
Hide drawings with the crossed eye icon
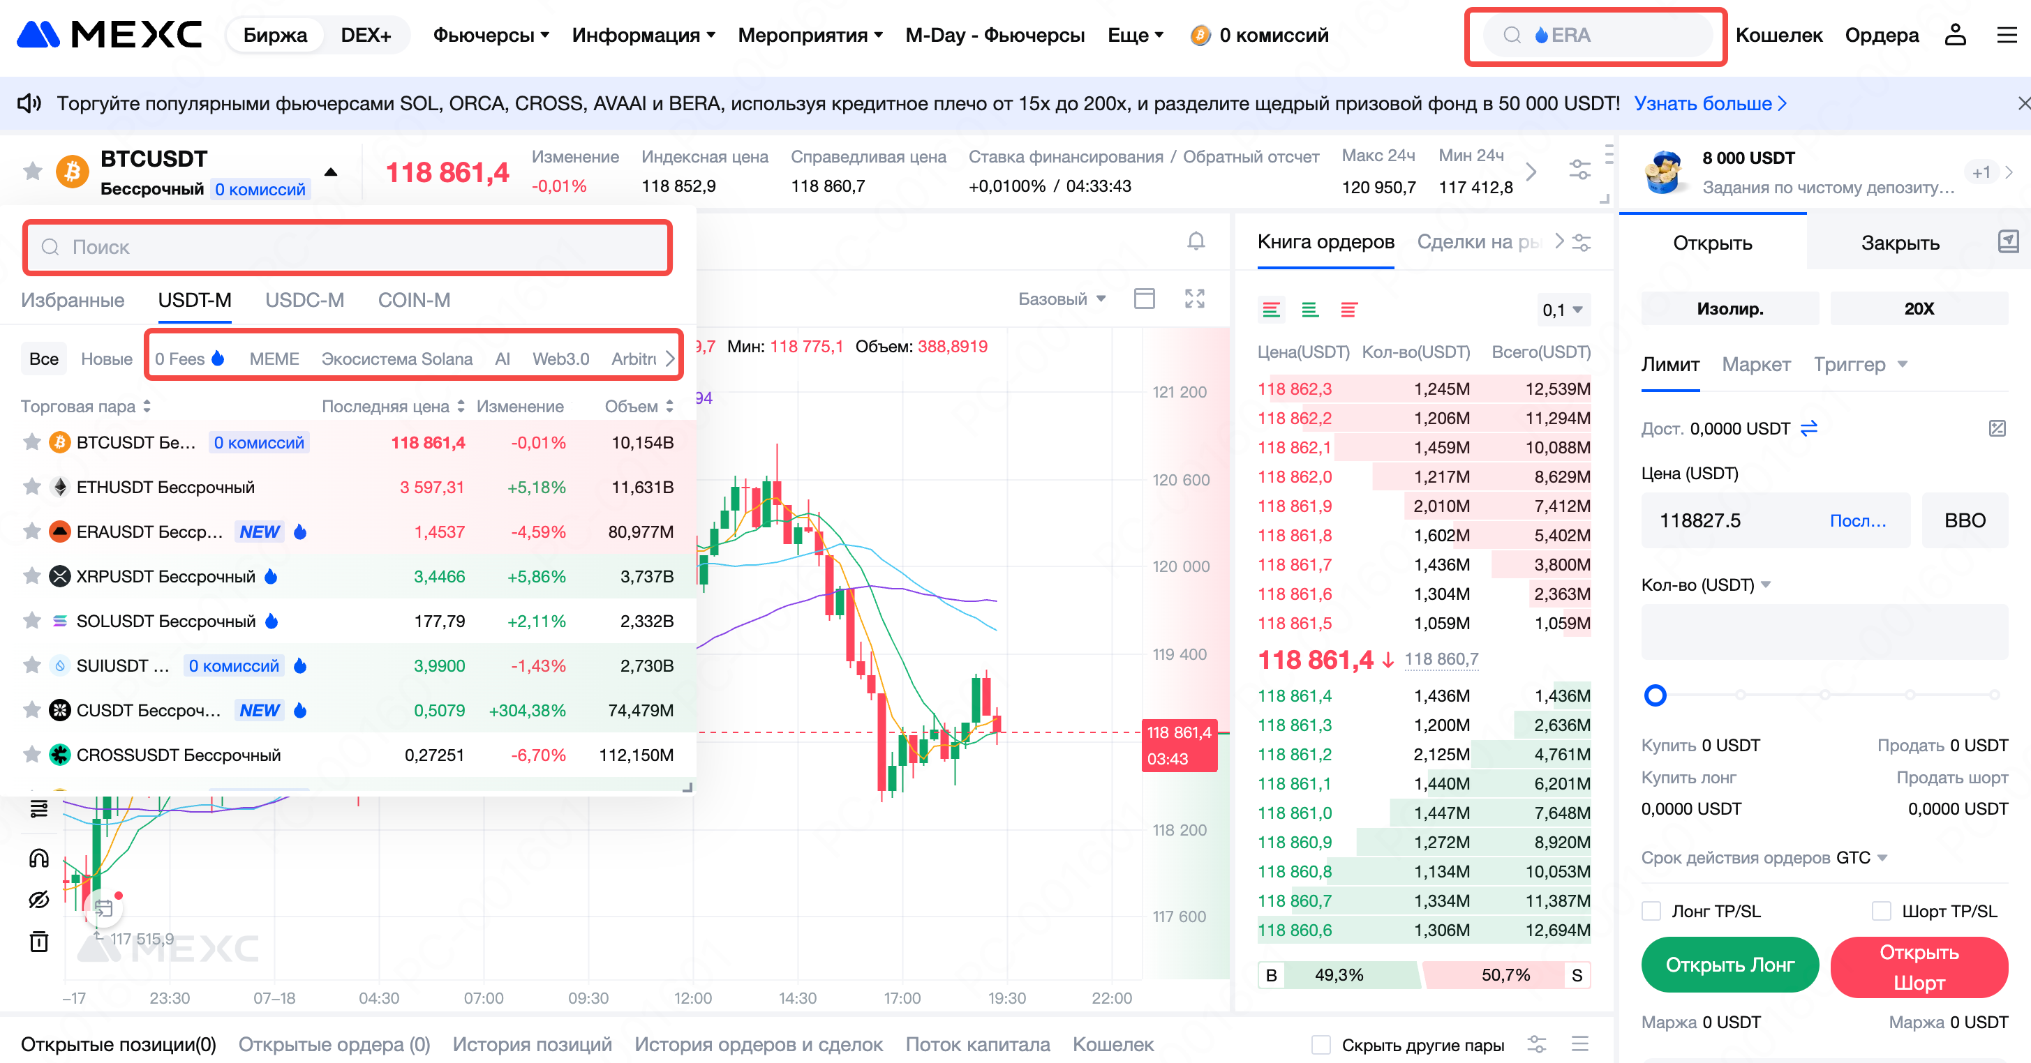[38, 900]
